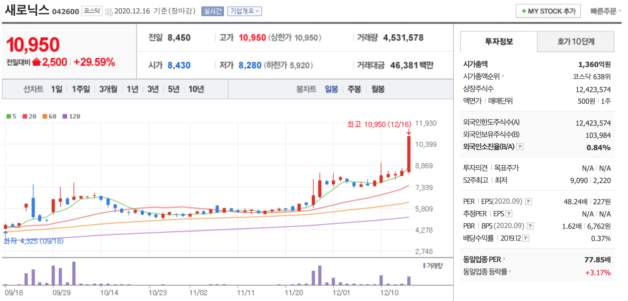The height and width of the screenshot is (301, 628).
Task: Select the 3개월 line chart period
Action: 108,89
